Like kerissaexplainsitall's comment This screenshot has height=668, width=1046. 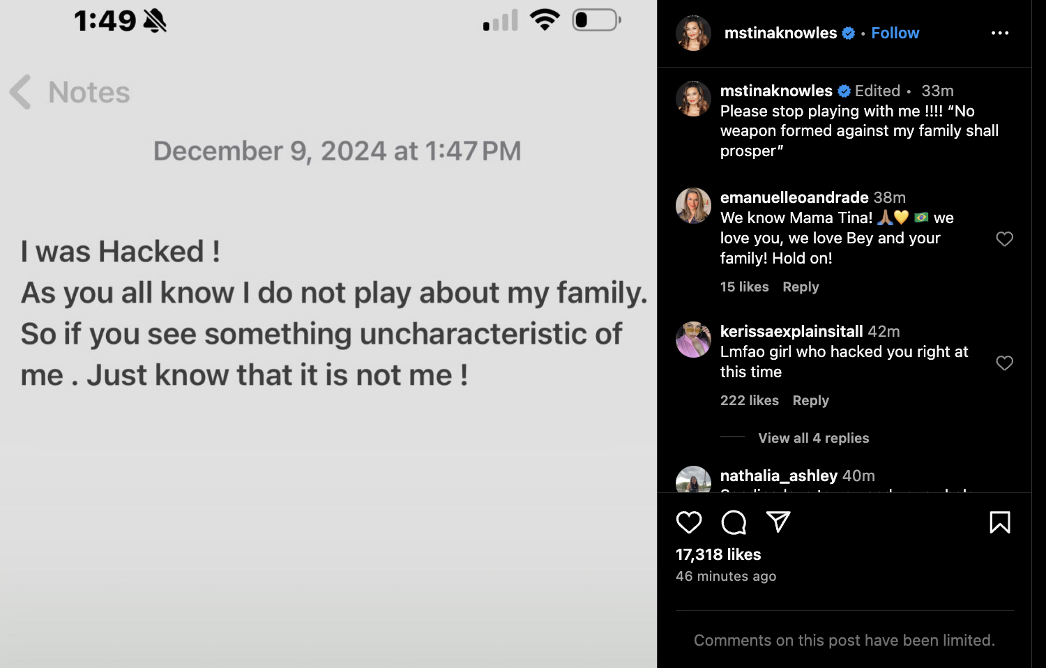click(1004, 363)
